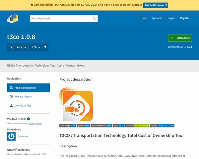This screenshot has height=159, width=199.
Task: Click the green checkmark beside Latest version
Action: (171, 38)
